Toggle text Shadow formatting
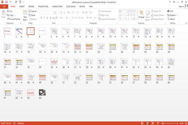The width and height of the screenshot is (188, 125). (50, 18)
